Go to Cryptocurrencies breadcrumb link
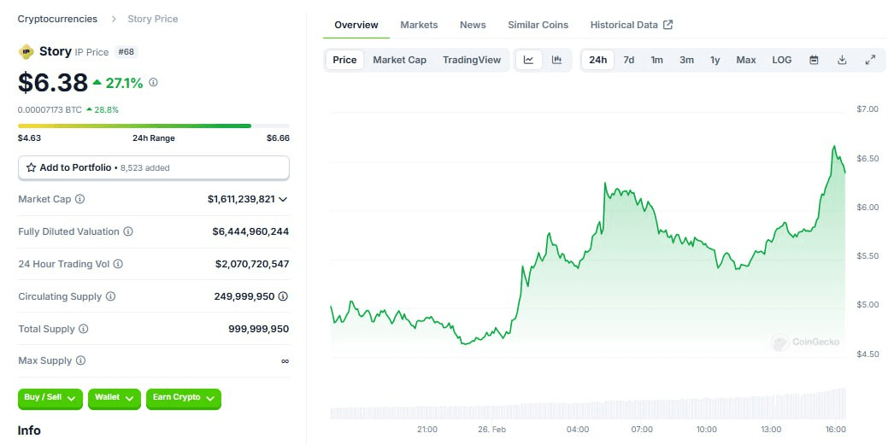The height and width of the screenshot is (445, 894). tap(57, 19)
